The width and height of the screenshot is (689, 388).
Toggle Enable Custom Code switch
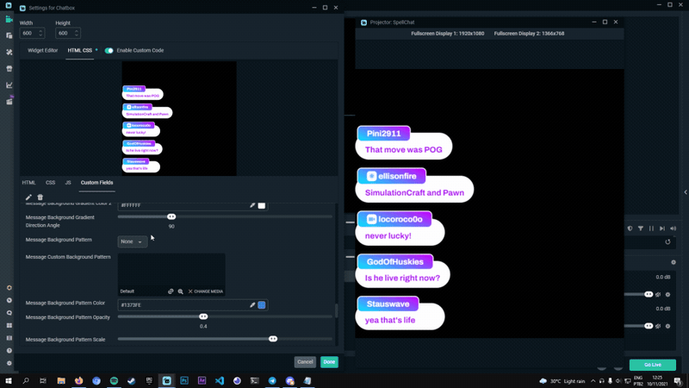point(109,51)
